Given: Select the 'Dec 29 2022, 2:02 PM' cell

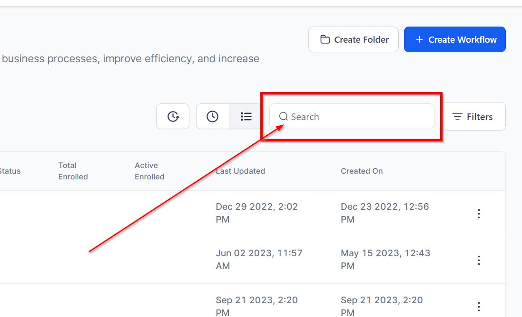Looking at the screenshot, I should point(256,213).
